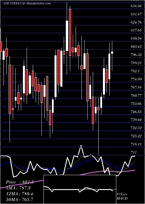Click the Price : 801.5 readout
The width and height of the screenshot is (145, 204).
[20, 182]
